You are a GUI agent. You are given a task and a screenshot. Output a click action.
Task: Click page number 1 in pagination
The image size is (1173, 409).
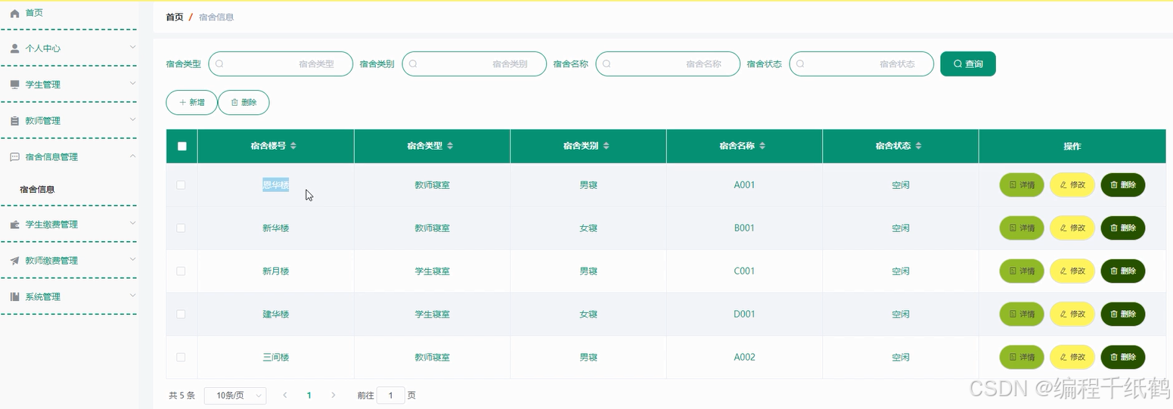(309, 395)
